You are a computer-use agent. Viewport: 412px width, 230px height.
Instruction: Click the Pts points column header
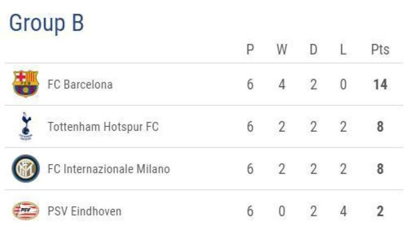(380, 50)
